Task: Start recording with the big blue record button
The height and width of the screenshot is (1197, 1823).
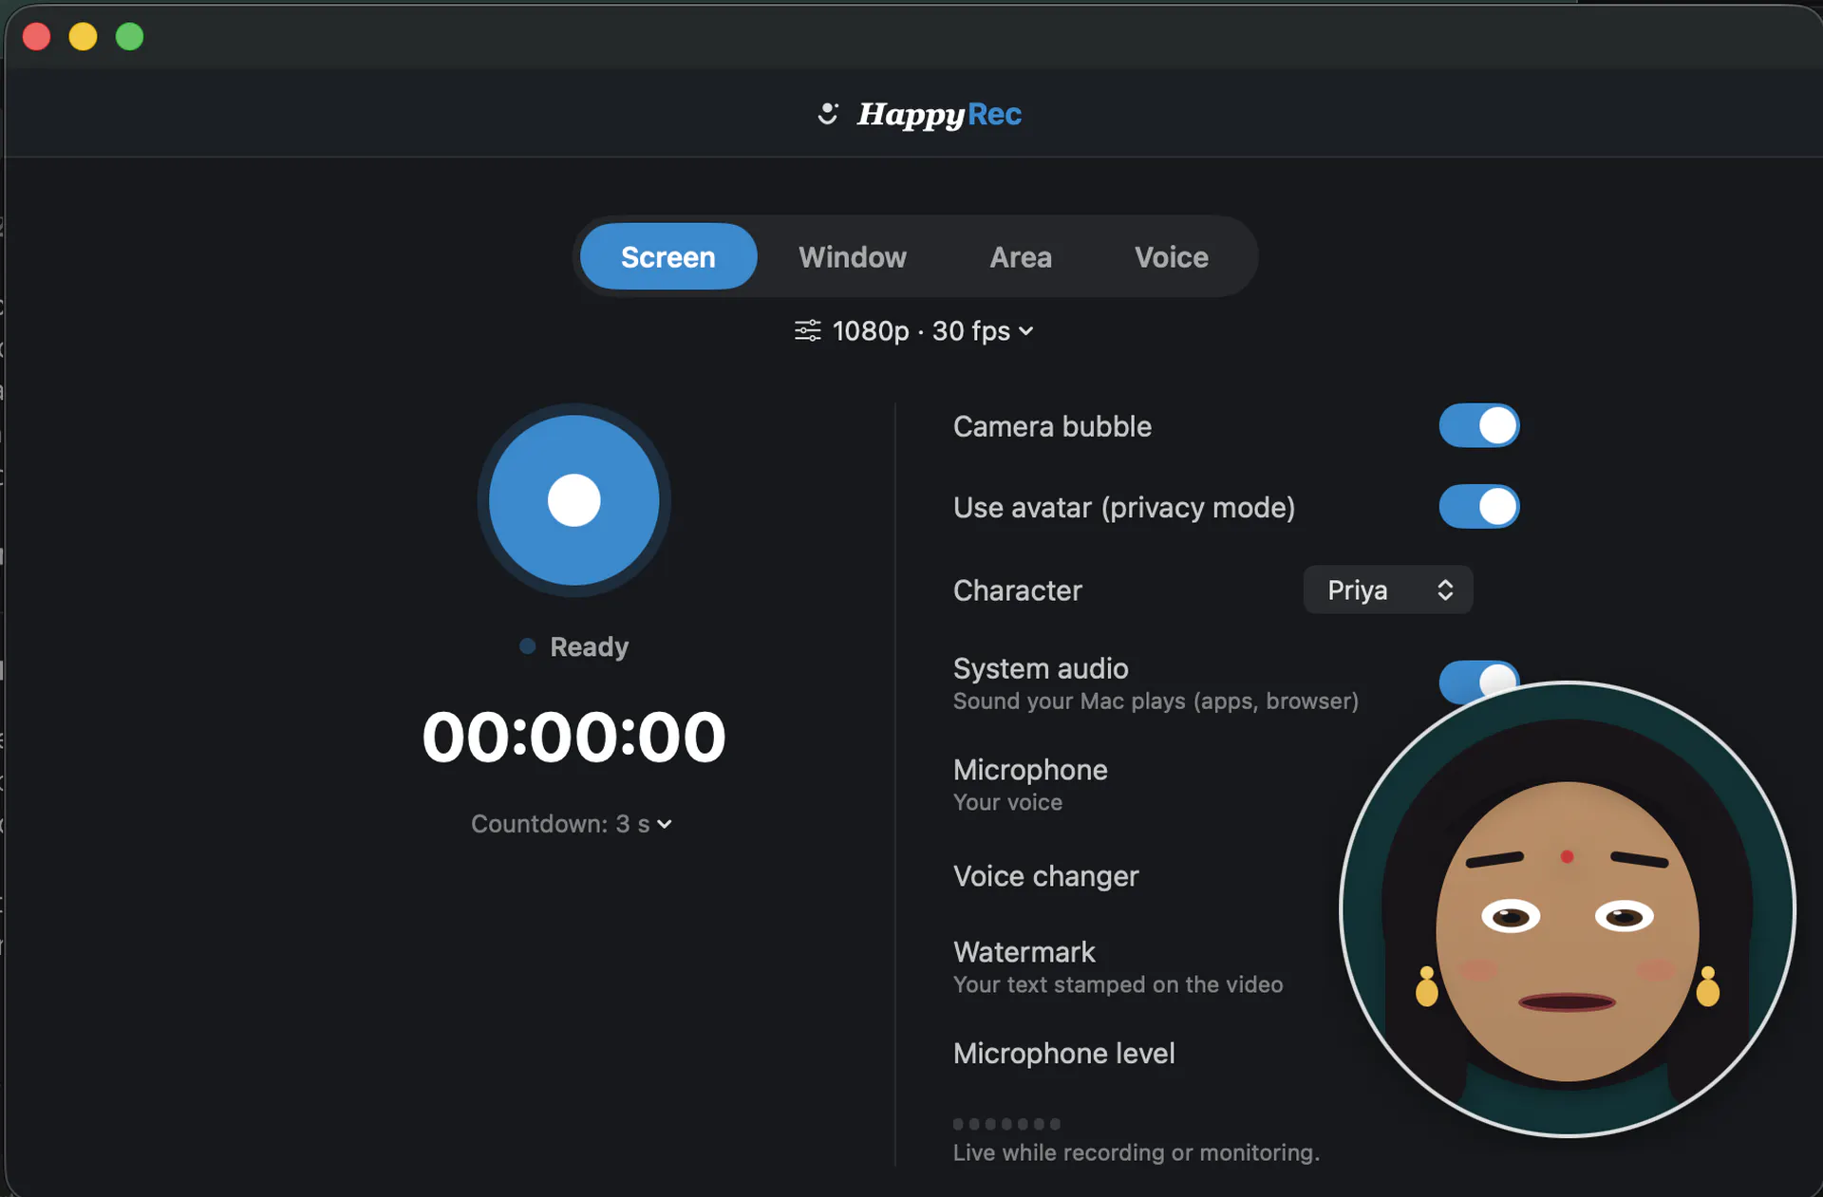Action: pos(573,500)
